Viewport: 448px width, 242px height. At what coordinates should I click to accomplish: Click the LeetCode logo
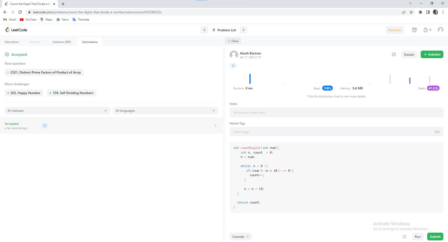(x=16, y=30)
